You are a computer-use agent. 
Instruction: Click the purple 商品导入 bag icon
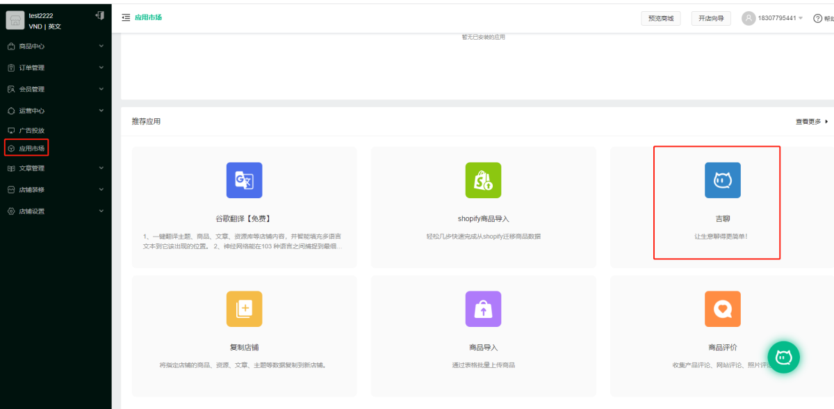pos(483,309)
